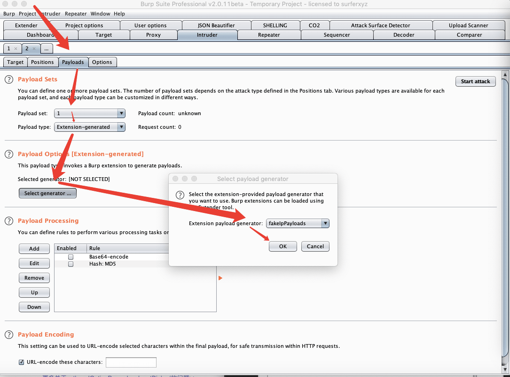This screenshot has width=510, height=377.
Task: Open help for Payload Options section
Action: pos(9,154)
